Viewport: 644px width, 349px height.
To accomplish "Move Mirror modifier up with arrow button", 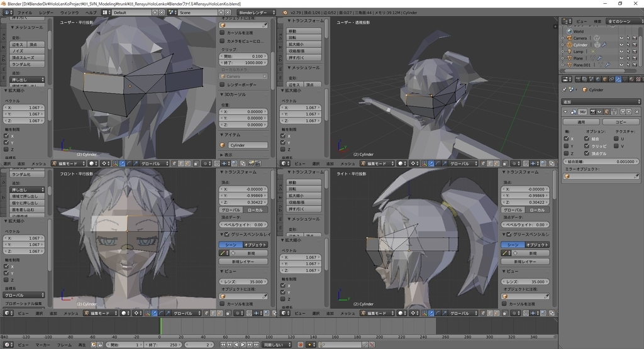I will click(x=623, y=112).
